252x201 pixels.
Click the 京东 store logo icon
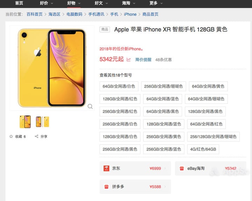pyautogui.click(x=106, y=168)
